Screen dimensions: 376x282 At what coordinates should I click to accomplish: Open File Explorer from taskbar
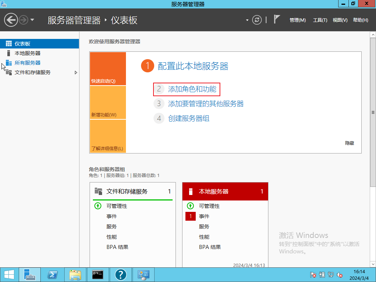click(75, 275)
